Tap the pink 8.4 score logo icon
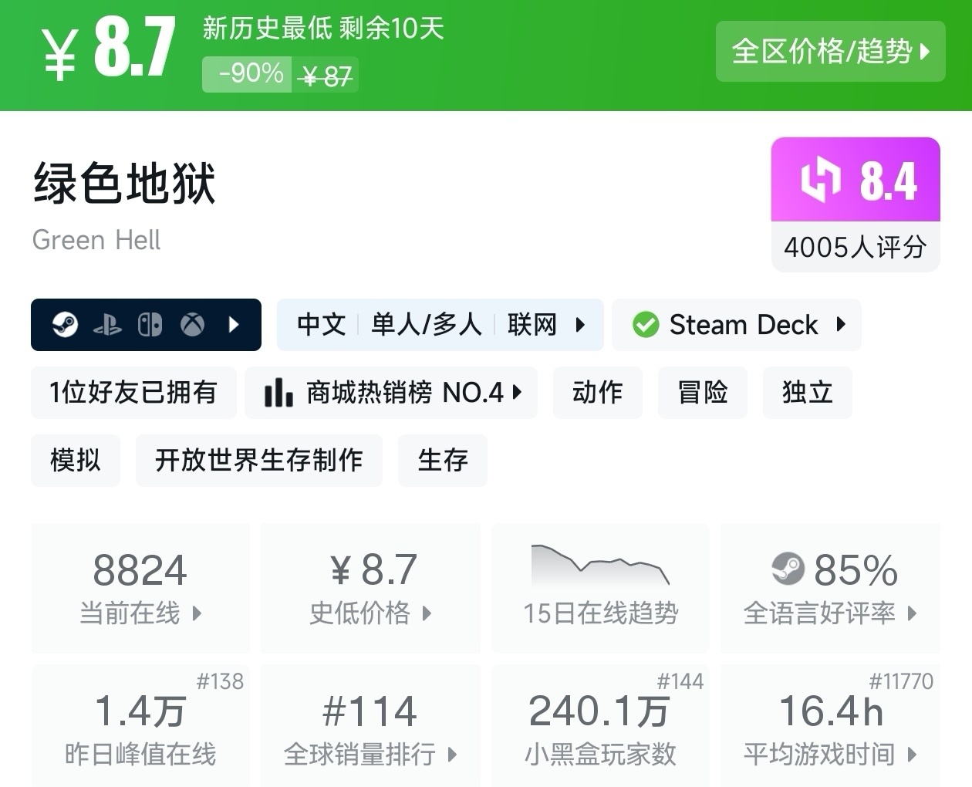This screenshot has height=787, width=972. [820, 180]
